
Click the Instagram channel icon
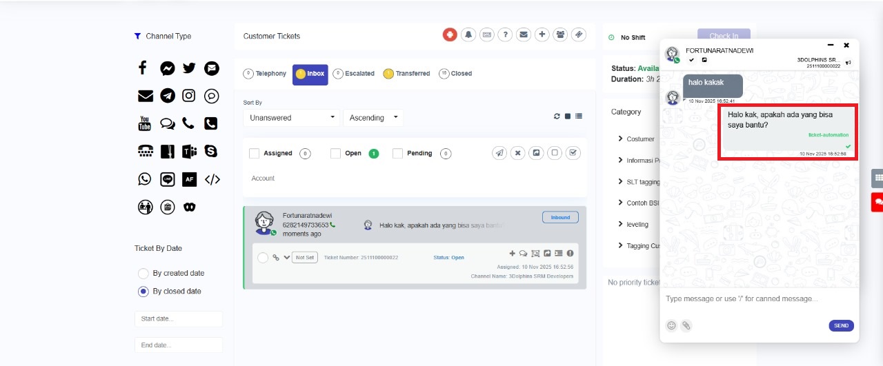pos(189,96)
